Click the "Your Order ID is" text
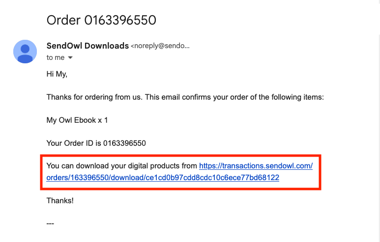 (x=74, y=143)
